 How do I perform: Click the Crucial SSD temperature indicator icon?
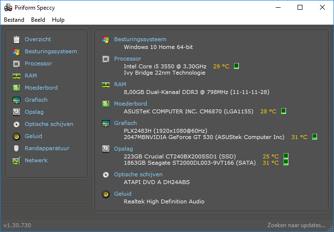point(286,156)
